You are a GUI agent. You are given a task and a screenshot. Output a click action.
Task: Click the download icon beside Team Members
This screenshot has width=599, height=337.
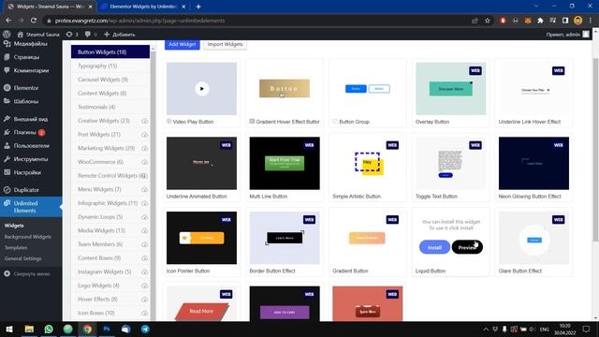(144, 244)
